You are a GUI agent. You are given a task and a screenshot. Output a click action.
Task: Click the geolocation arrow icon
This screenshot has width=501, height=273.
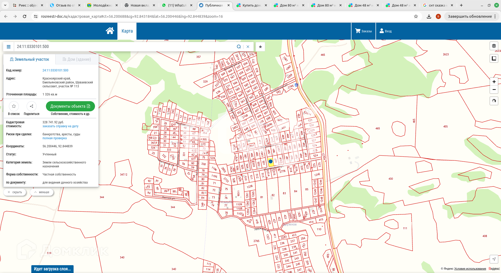494,259
